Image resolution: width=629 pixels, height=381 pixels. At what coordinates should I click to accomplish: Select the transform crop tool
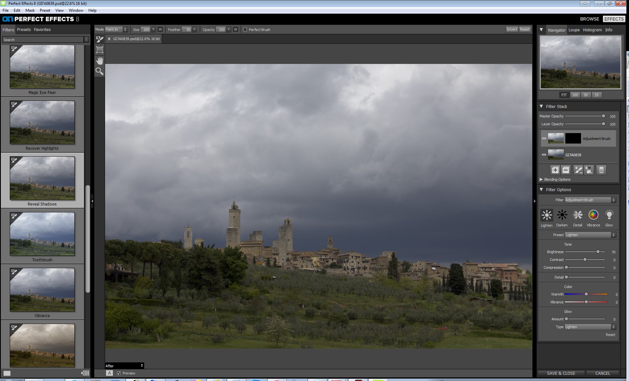pos(100,50)
